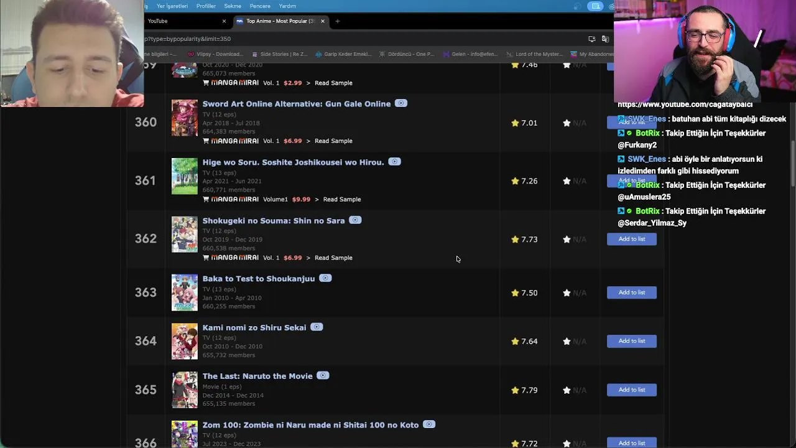Open the Sekme menu
The width and height of the screenshot is (796, 448).
233,6
